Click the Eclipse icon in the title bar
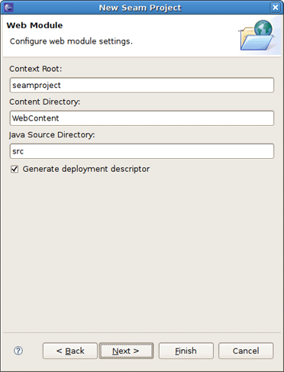The width and height of the screenshot is (284, 372). tap(8, 8)
